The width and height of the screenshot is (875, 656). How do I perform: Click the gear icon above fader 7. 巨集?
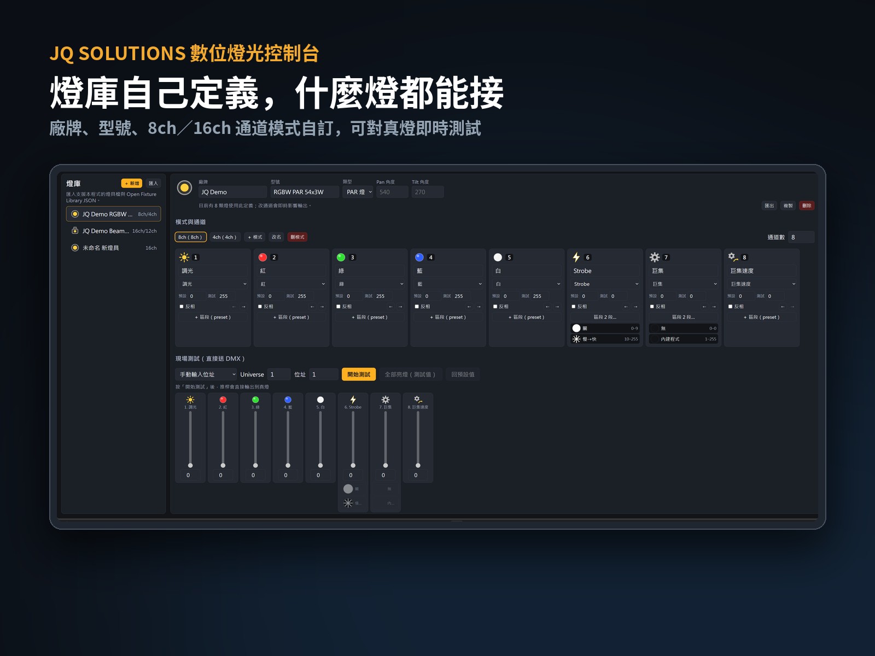[386, 400]
